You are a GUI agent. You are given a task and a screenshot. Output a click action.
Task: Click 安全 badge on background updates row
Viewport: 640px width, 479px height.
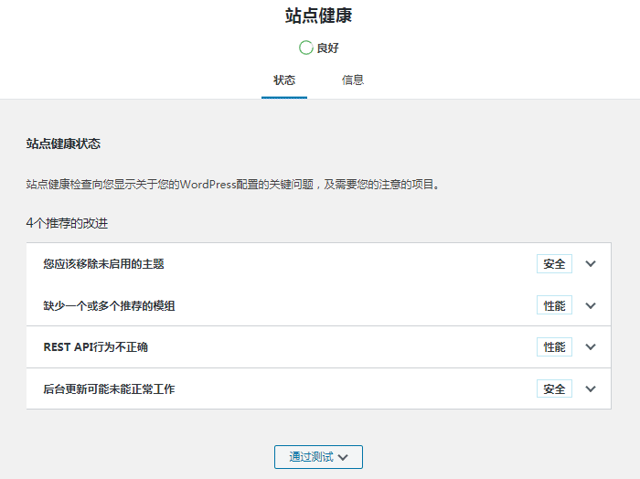(554, 389)
